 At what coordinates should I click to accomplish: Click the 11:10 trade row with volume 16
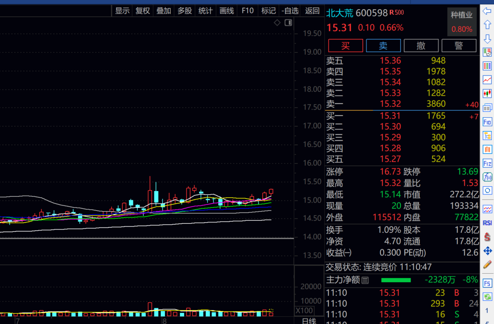(x=402, y=314)
